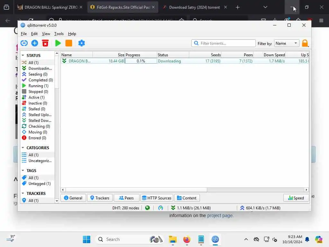The height and width of the screenshot is (247, 329).
Task: Select the Errored (0) filter
Action: click(38, 138)
